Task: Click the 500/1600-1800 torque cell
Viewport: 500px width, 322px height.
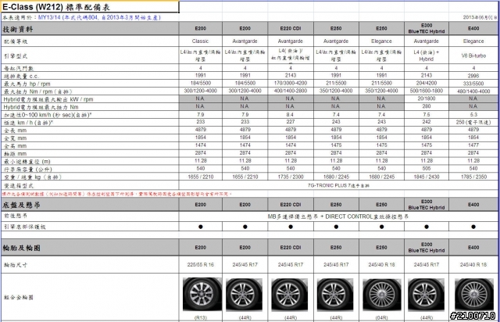Action: coord(427,91)
